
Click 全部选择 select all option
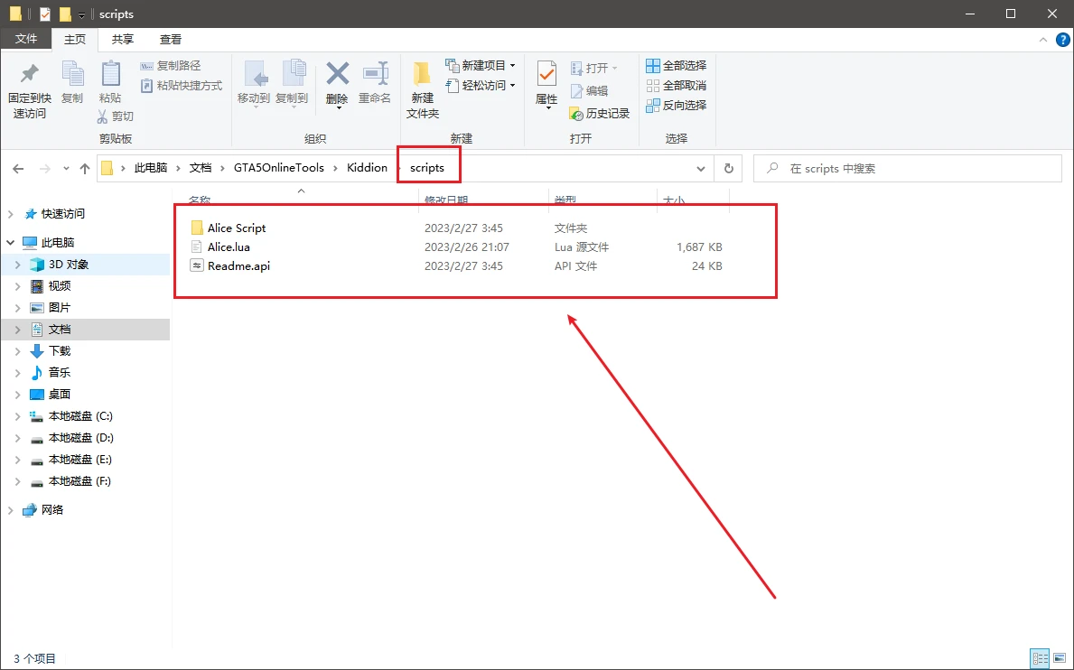tap(676, 66)
